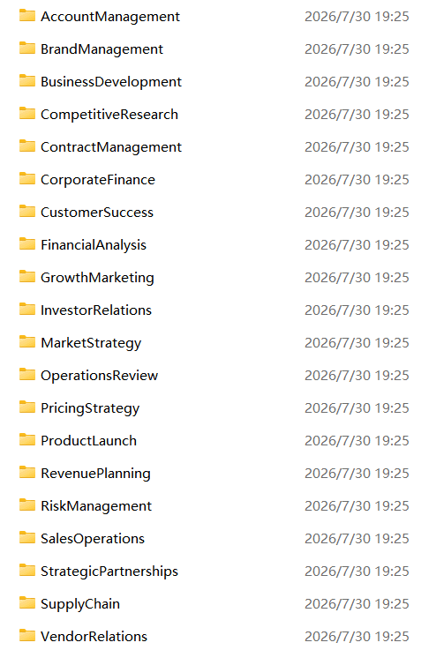Select the OperationsReview folder name
421x665 pixels.
(x=100, y=376)
